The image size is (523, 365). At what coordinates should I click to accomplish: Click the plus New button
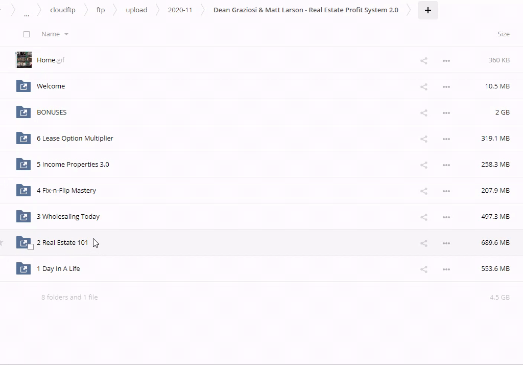coord(427,10)
